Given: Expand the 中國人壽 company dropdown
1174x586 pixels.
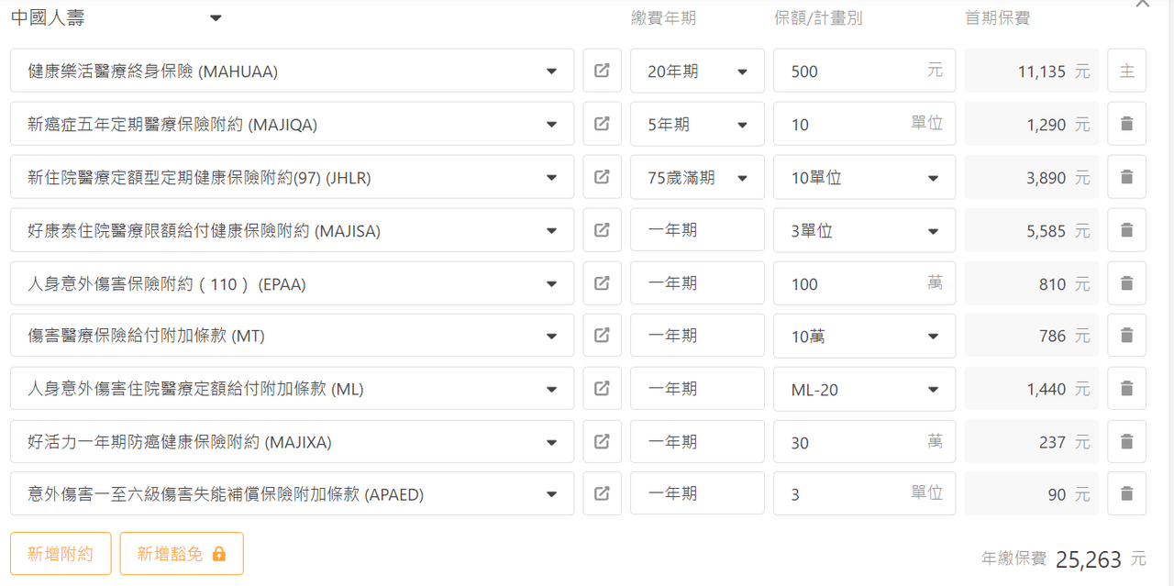Looking at the screenshot, I should click(x=215, y=18).
